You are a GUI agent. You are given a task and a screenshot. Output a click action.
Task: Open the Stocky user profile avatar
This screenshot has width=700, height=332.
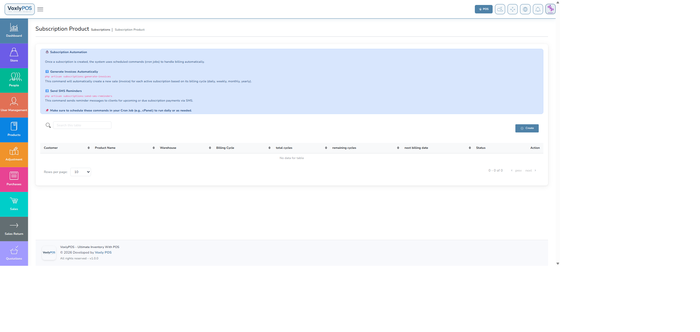pos(550,9)
